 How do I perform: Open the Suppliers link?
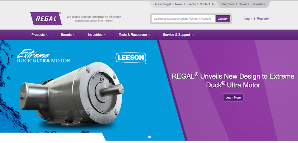tap(228, 4)
